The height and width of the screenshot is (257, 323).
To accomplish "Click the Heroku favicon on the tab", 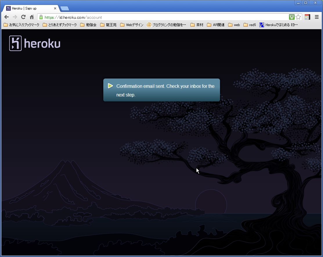I will pos(8,8).
